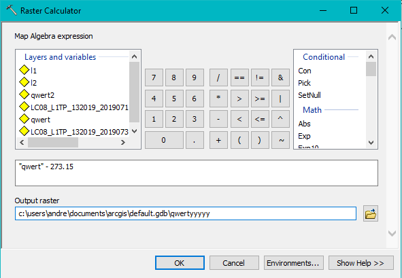Click dialog pane scroll down chevron

[x=392, y=233]
